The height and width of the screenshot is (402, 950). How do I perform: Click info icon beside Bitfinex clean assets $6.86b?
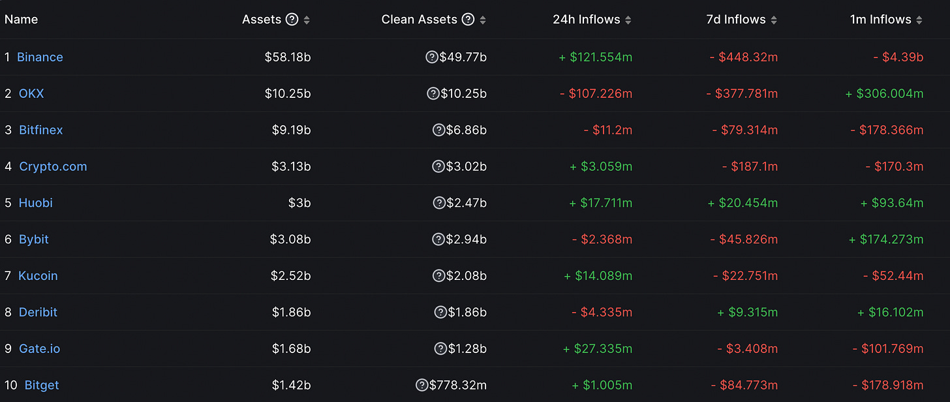(438, 130)
